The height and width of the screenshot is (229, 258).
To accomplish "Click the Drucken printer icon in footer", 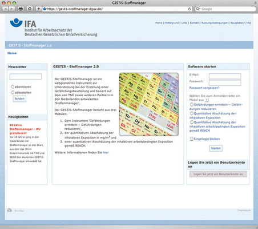I will pos(10,210).
